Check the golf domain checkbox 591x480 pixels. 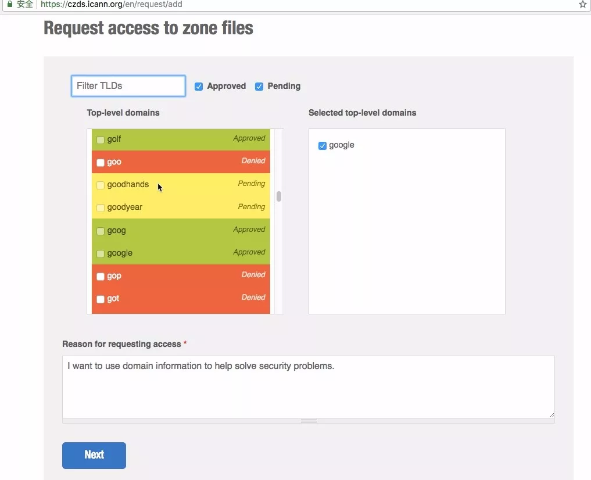pyautogui.click(x=101, y=139)
